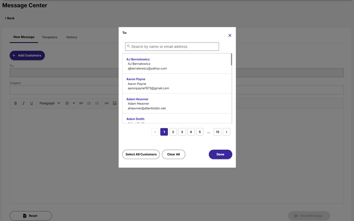Toggle bold formatting in editor
This screenshot has height=221, width=354.
point(16,103)
